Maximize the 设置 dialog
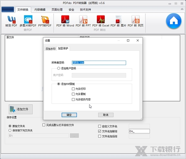The image size is (186, 159). 128,41
